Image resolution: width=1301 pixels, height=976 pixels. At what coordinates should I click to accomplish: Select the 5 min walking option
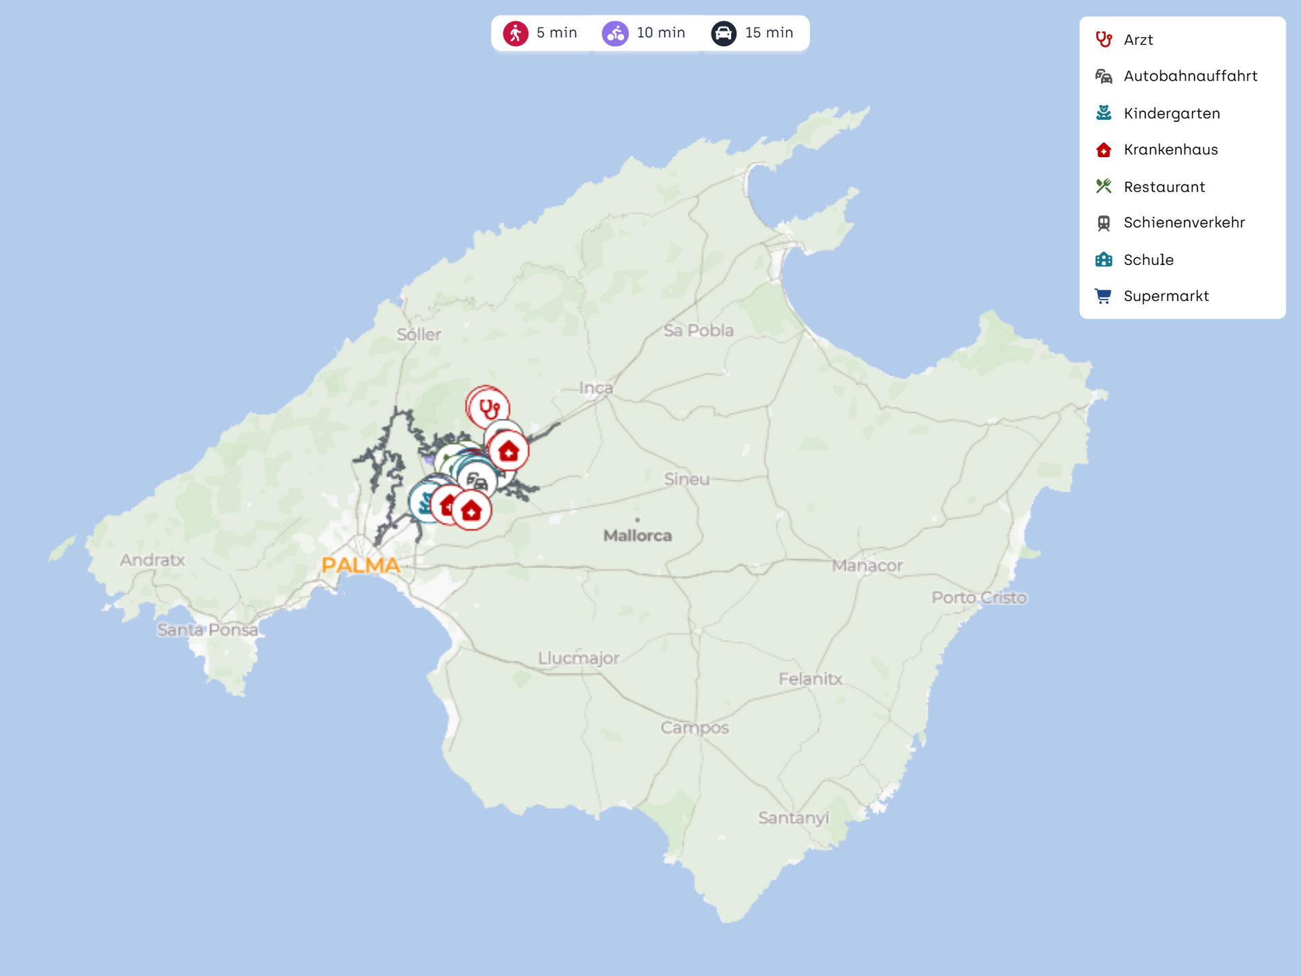point(541,33)
